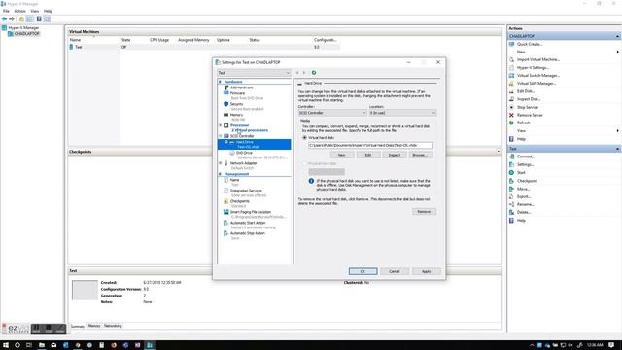Viewport: 622px width, 350px height.
Task: Open the View menu in menu bar
Action: (x=35, y=11)
